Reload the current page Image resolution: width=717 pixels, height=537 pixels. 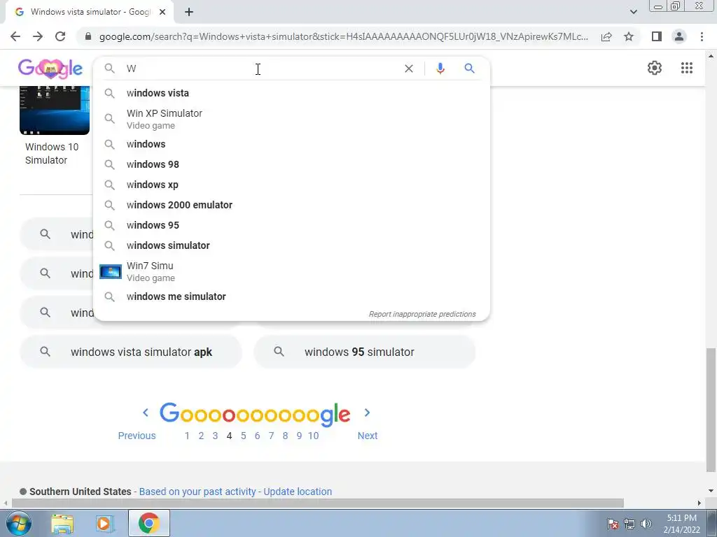[x=60, y=36]
